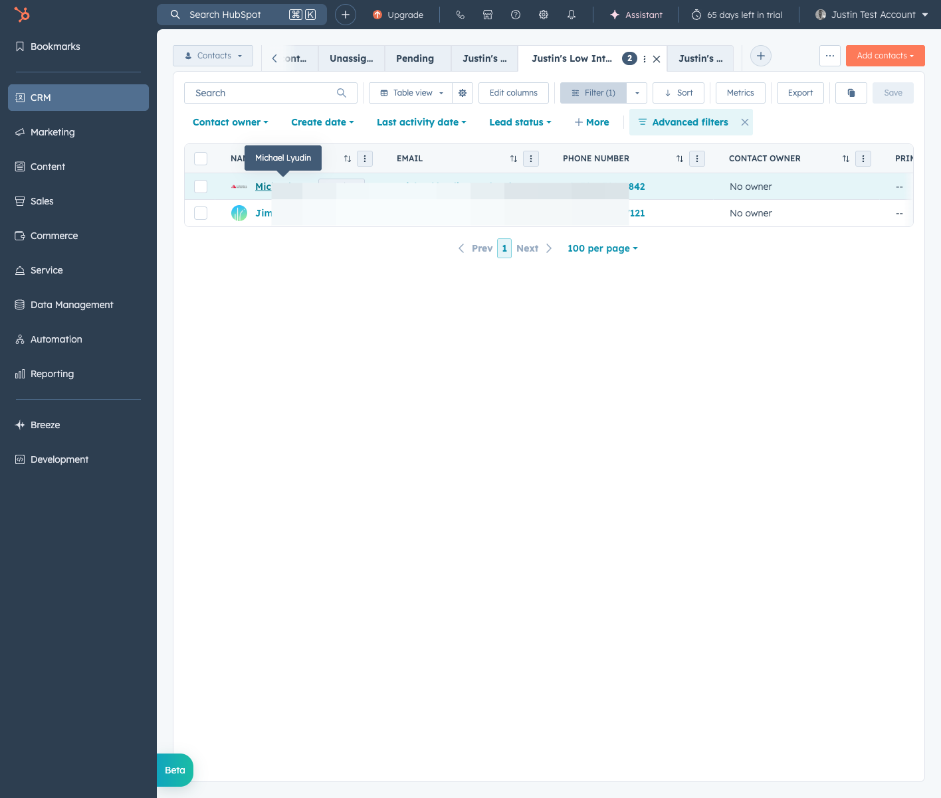Expand the Lead status filter
Image resolution: width=941 pixels, height=798 pixels.
[520, 122]
